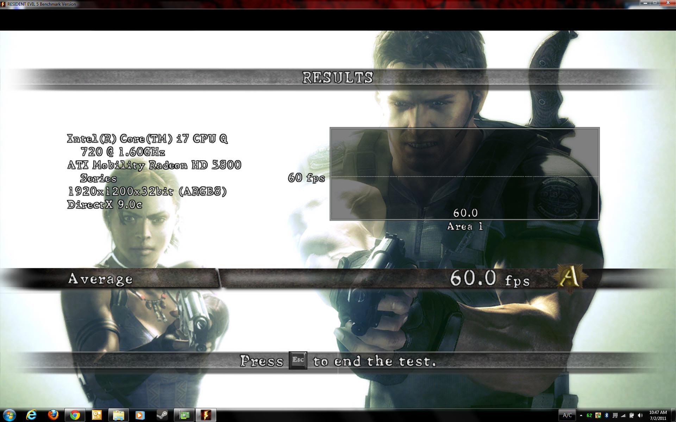This screenshot has width=676, height=422.
Task: Click the ATI Mobility Radeon HD 5800 text
Action: [154, 165]
